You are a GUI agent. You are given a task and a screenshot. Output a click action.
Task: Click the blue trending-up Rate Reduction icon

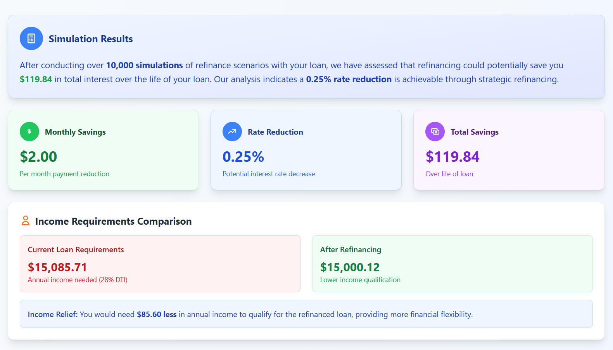[x=232, y=132]
